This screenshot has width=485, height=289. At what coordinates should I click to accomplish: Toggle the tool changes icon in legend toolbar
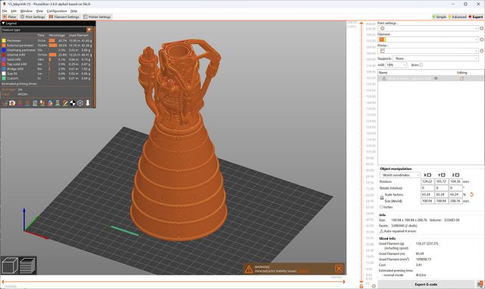pyautogui.click(x=42, y=103)
